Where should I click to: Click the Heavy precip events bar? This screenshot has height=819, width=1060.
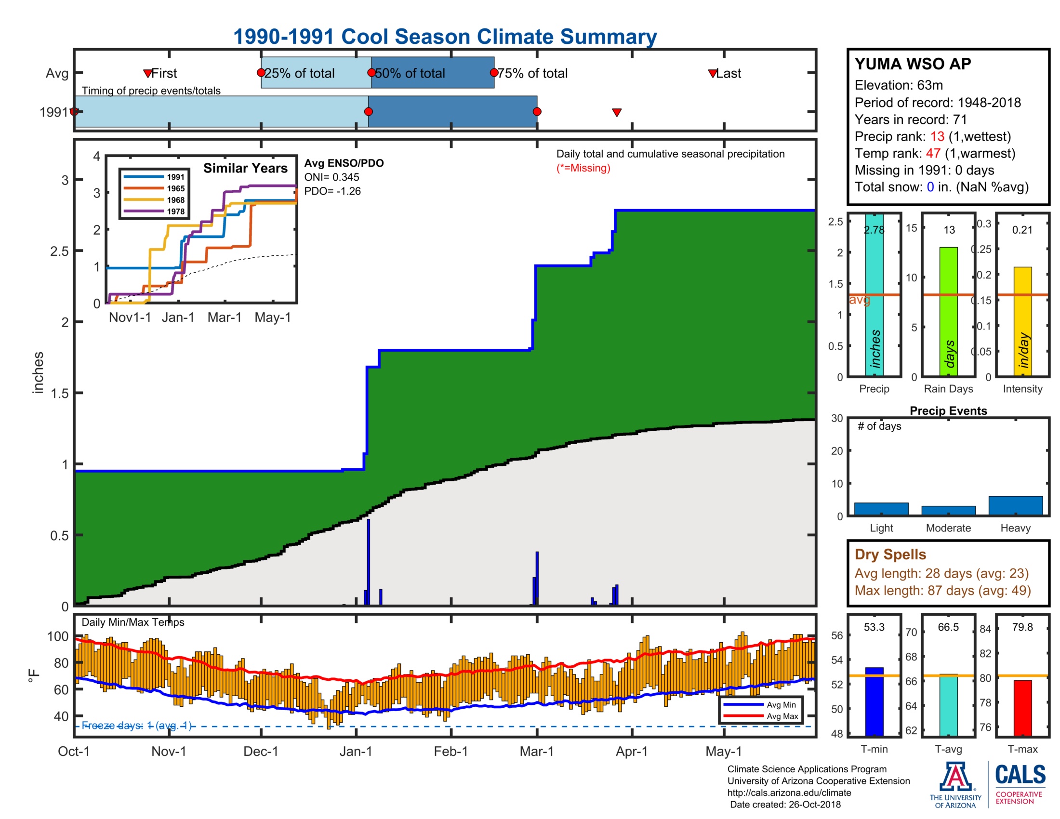1015,505
